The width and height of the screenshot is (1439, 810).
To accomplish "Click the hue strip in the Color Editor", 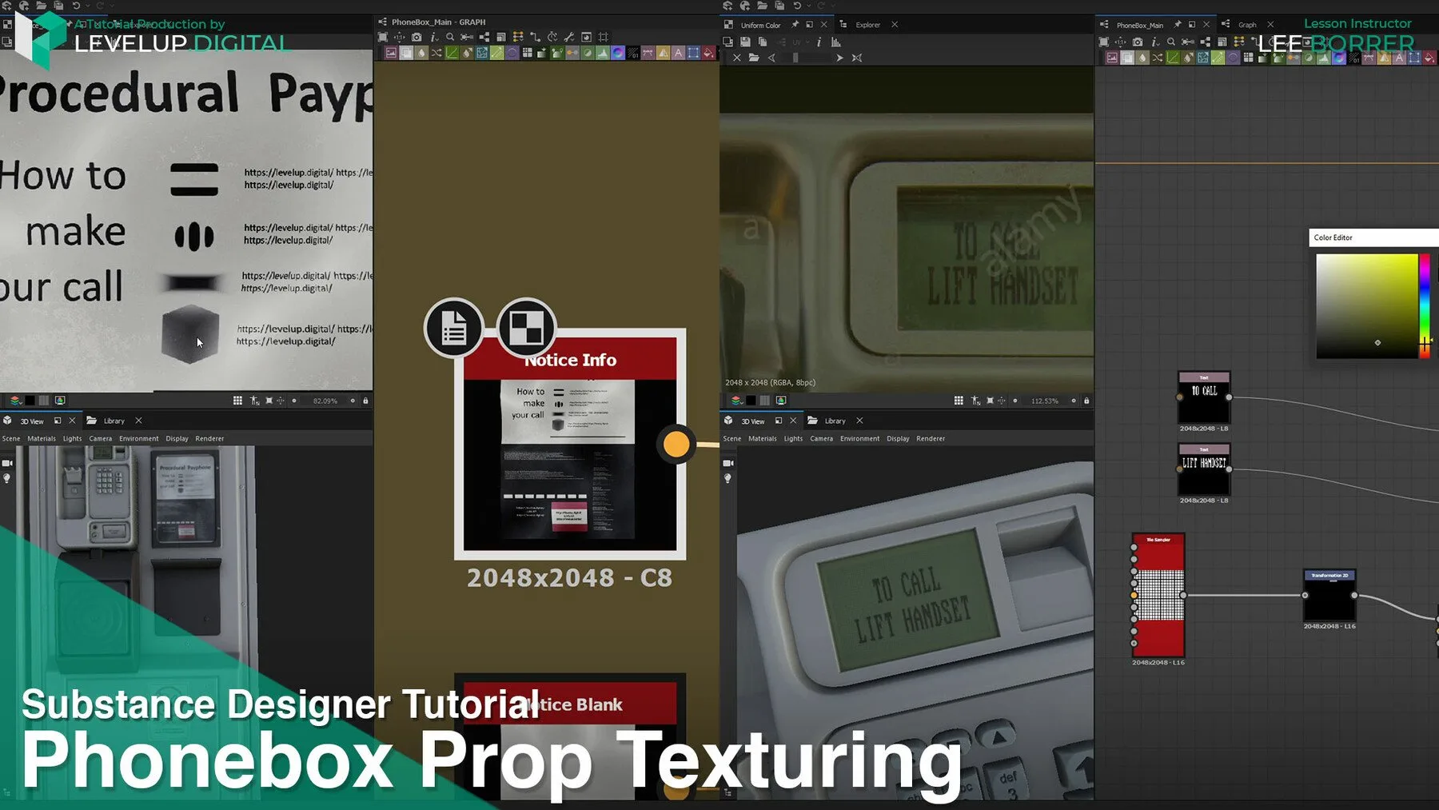I will point(1424,306).
